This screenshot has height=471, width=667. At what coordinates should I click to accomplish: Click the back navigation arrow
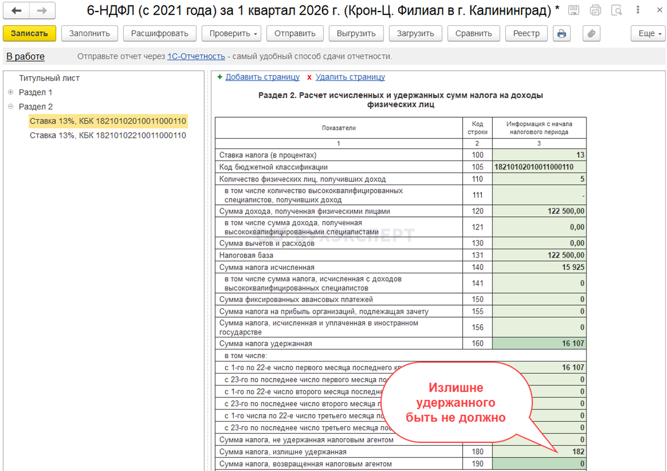click(16, 10)
